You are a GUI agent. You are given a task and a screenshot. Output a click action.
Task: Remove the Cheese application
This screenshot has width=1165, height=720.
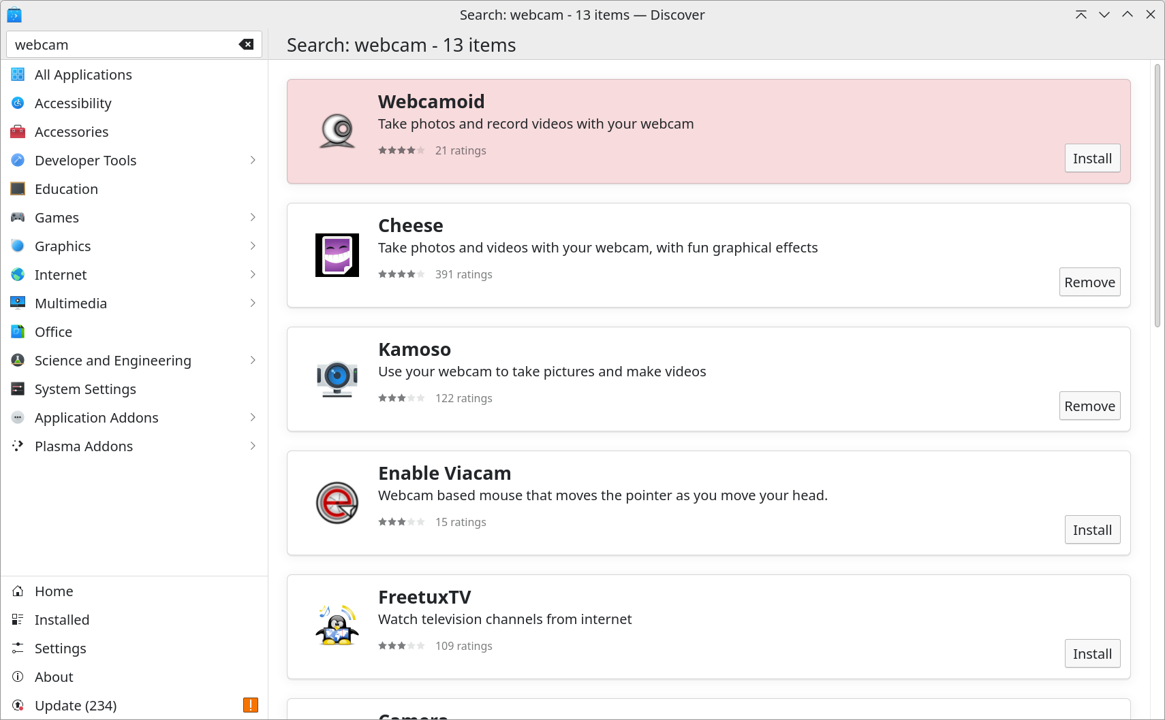pyautogui.click(x=1089, y=282)
